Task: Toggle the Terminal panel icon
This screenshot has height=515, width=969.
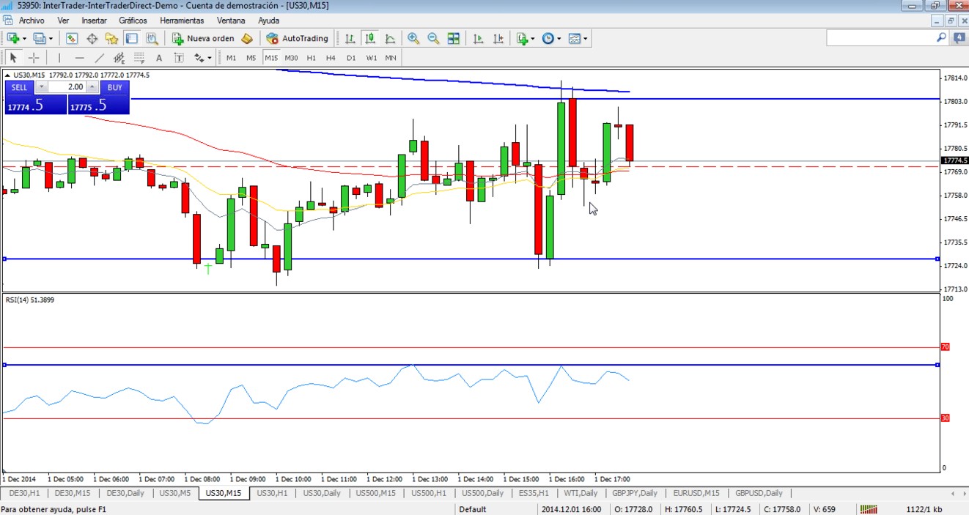Action: (132, 38)
